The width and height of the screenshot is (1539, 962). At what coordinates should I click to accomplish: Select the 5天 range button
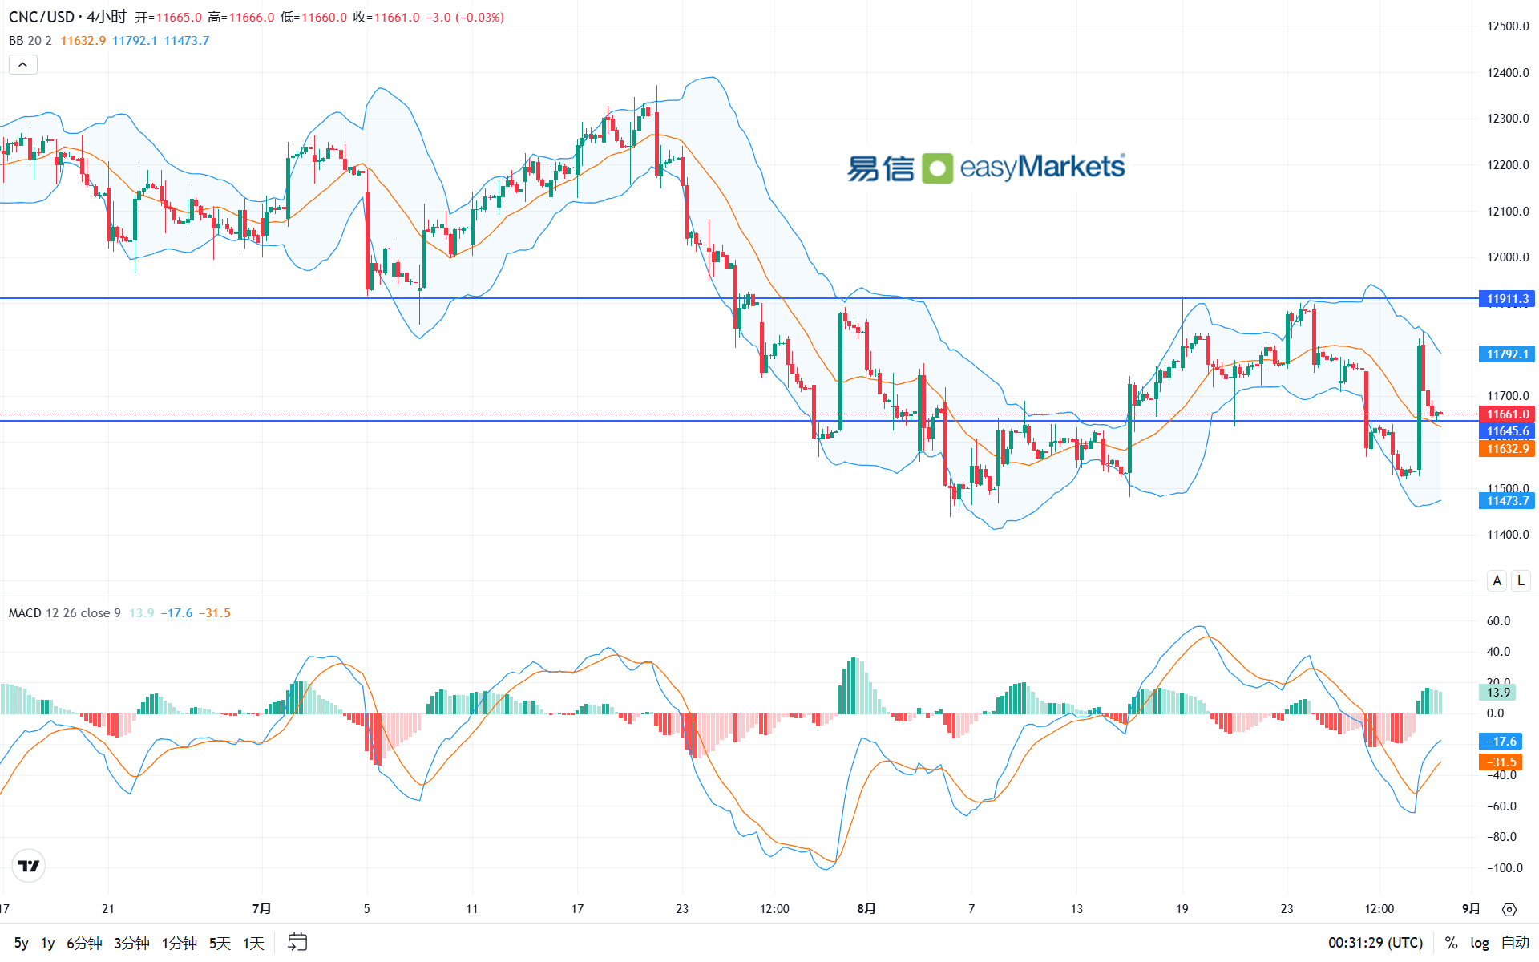(220, 943)
